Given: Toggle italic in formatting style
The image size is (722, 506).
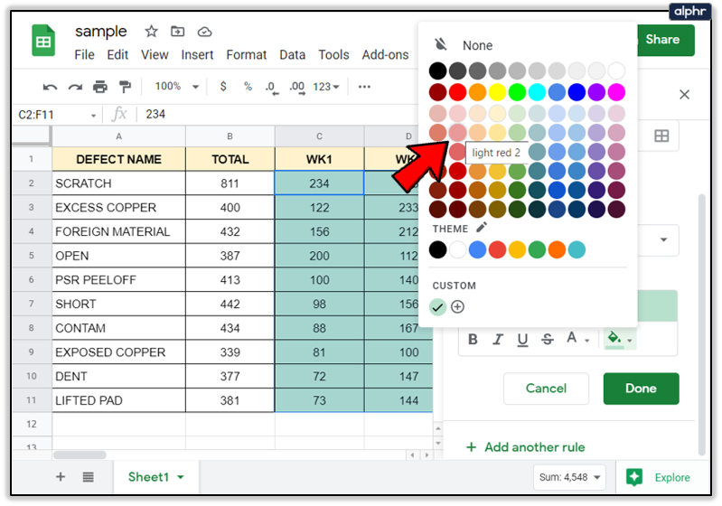Looking at the screenshot, I should point(497,340).
